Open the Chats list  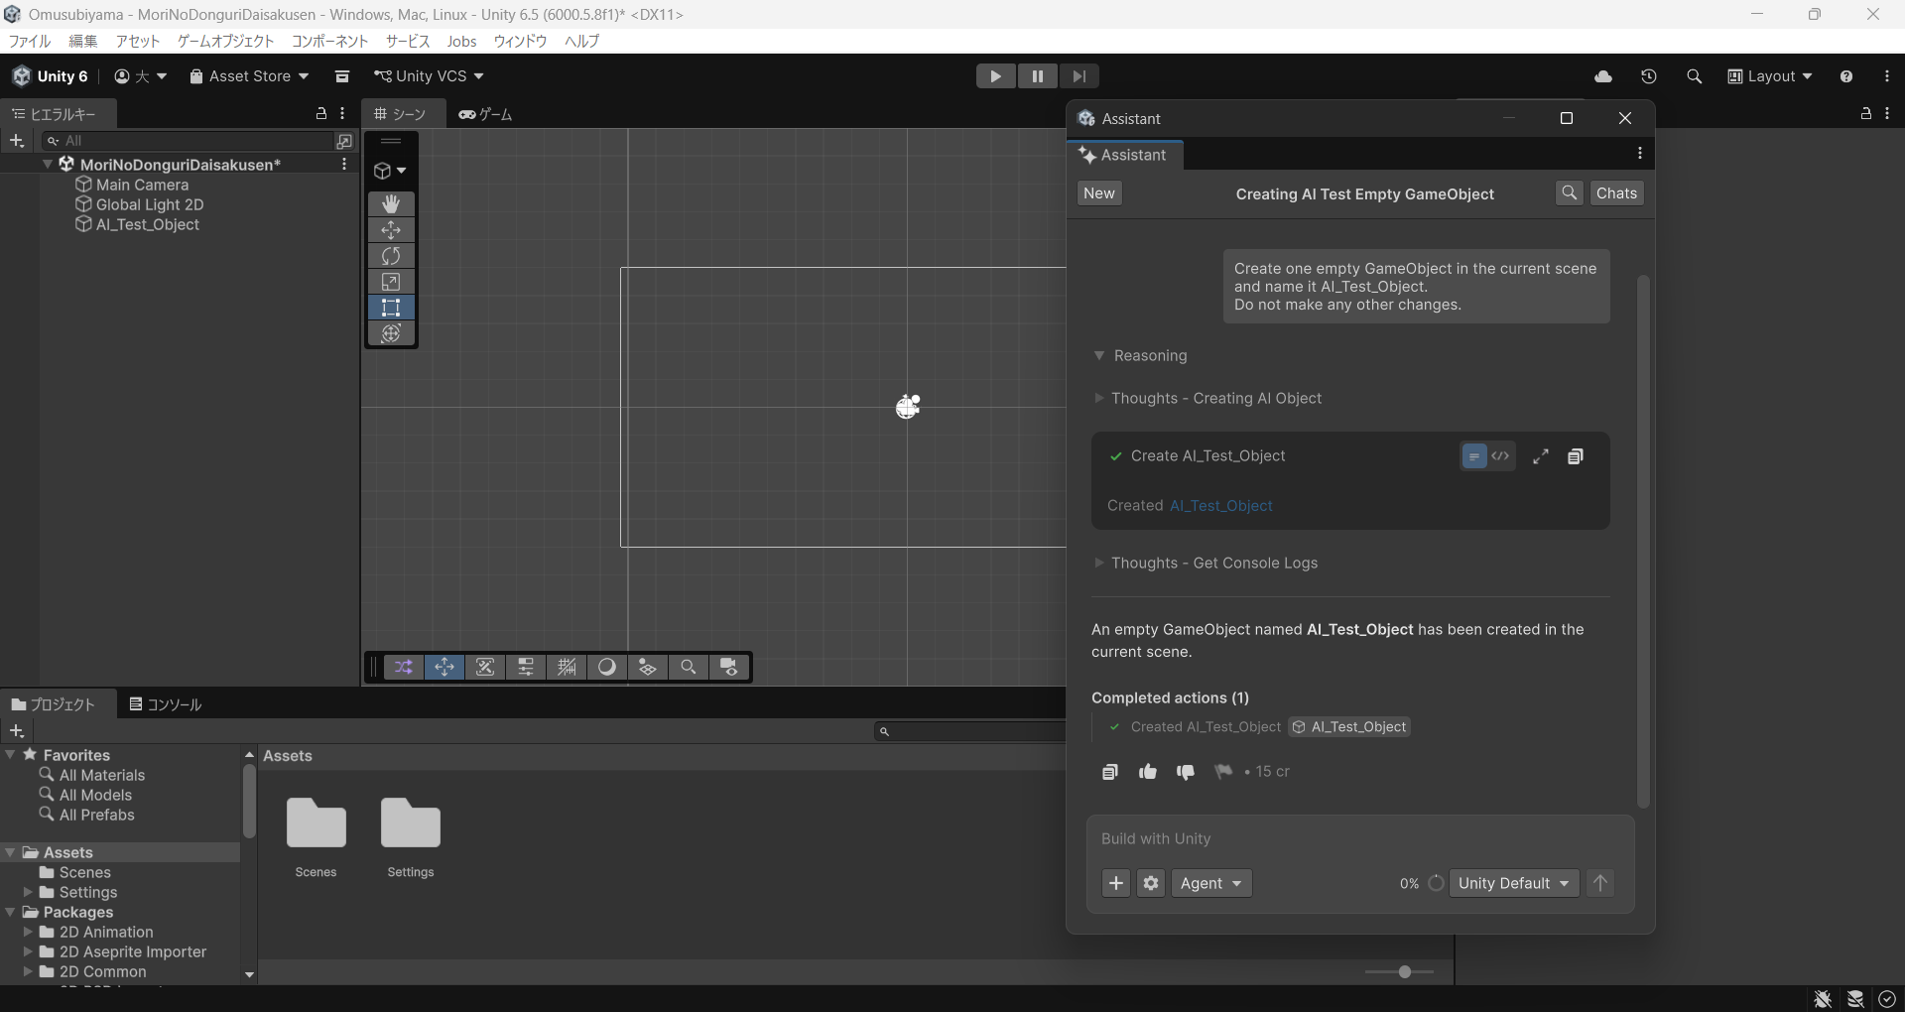click(x=1616, y=193)
